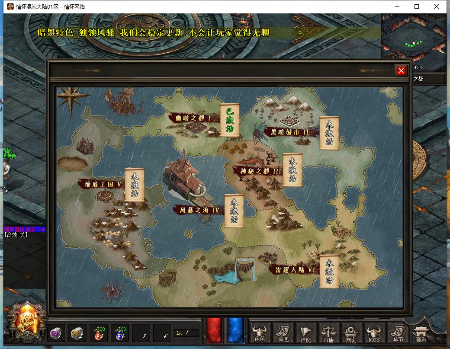Close the 情怀混沌大陆01区 game window
The image size is (450, 349).
[x=437, y=6]
